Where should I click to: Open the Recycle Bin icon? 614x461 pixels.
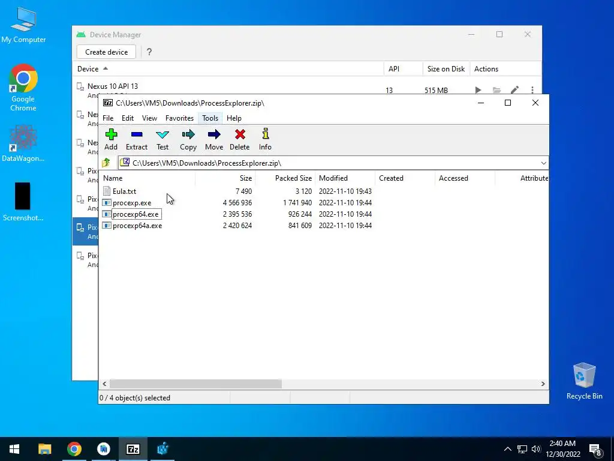(584, 381)
